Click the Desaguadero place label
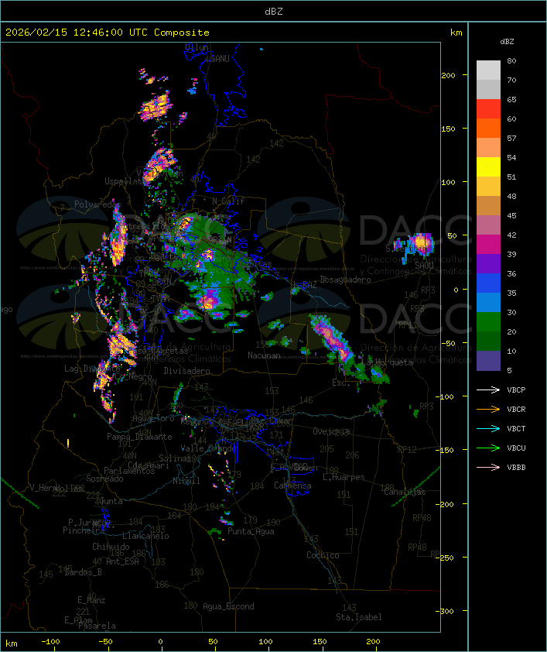Image resolution: width=547 pixels, height=652 pixels. coord(345,280)
